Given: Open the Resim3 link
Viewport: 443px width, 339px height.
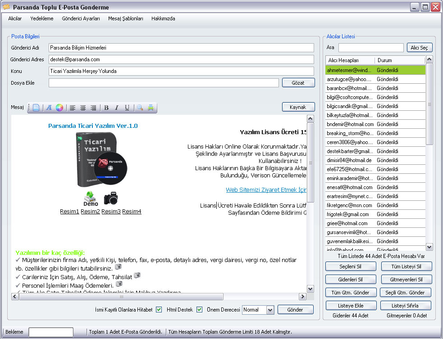Looking at the screenshot, I should pyautogui.click(x=111, y=212).
